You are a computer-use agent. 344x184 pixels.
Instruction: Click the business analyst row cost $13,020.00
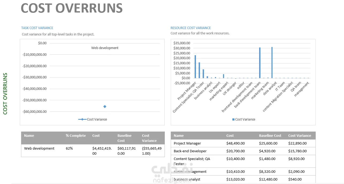pyautogui.click(x=236, y=179)
